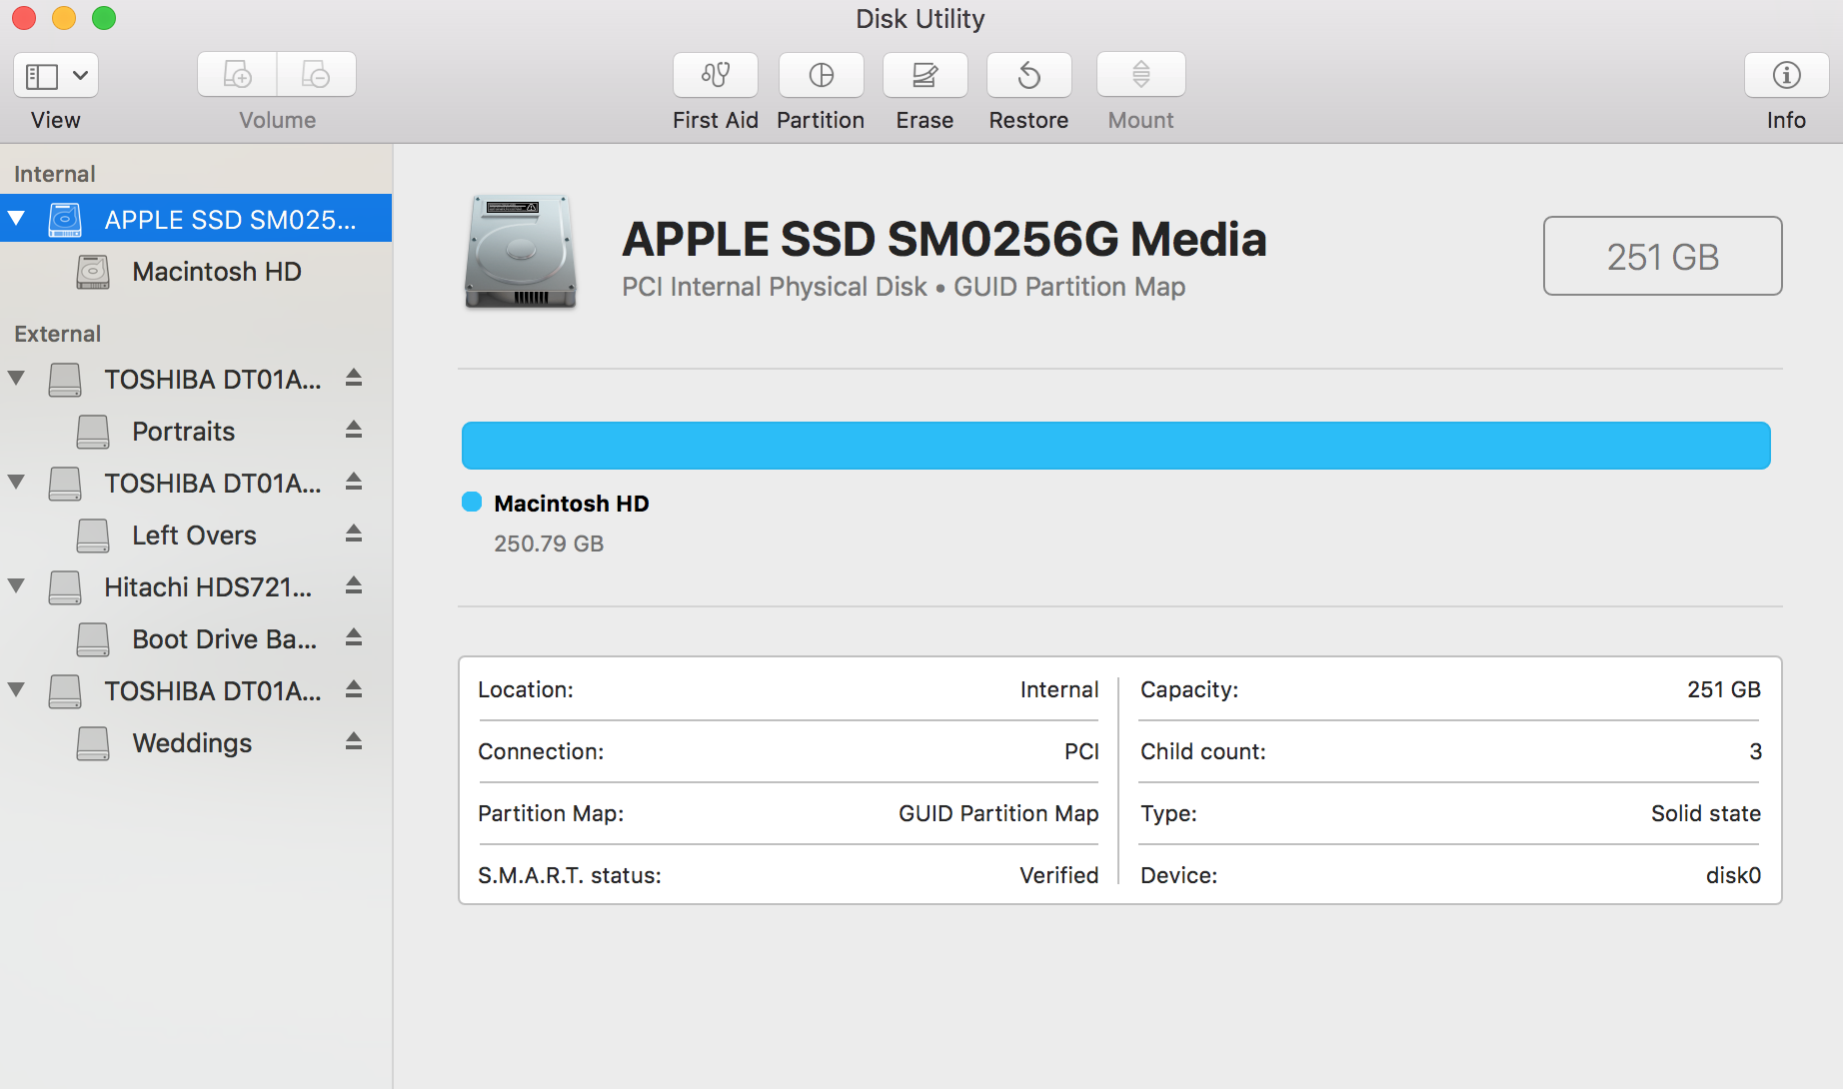Click the Device disk0 value
Image resolution: width=1843 pixels, height=1089 pixels.
coord(1733,875)
